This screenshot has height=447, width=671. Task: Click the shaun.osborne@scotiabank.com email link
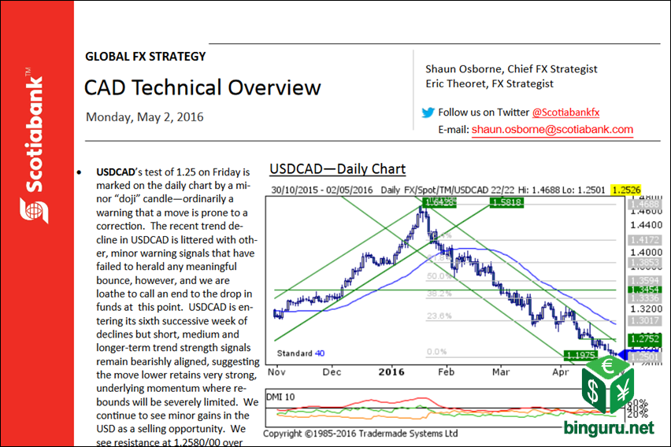coord(552,130)
